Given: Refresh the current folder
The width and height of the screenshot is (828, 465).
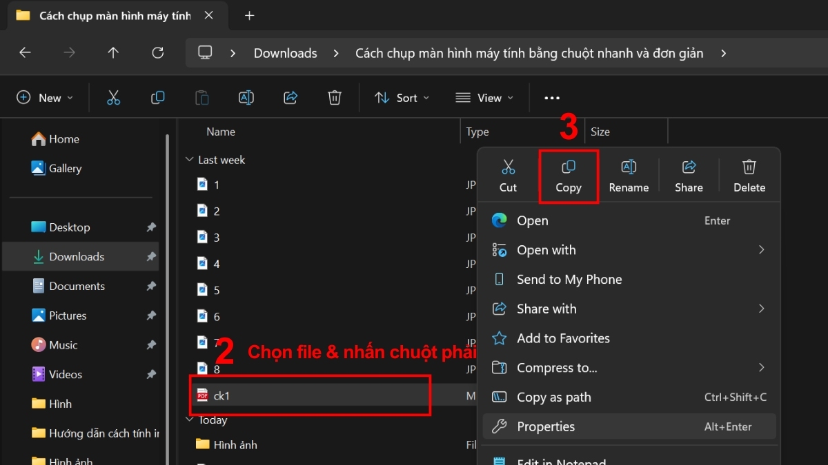Looking at the screenshot, I should point(157,53).
